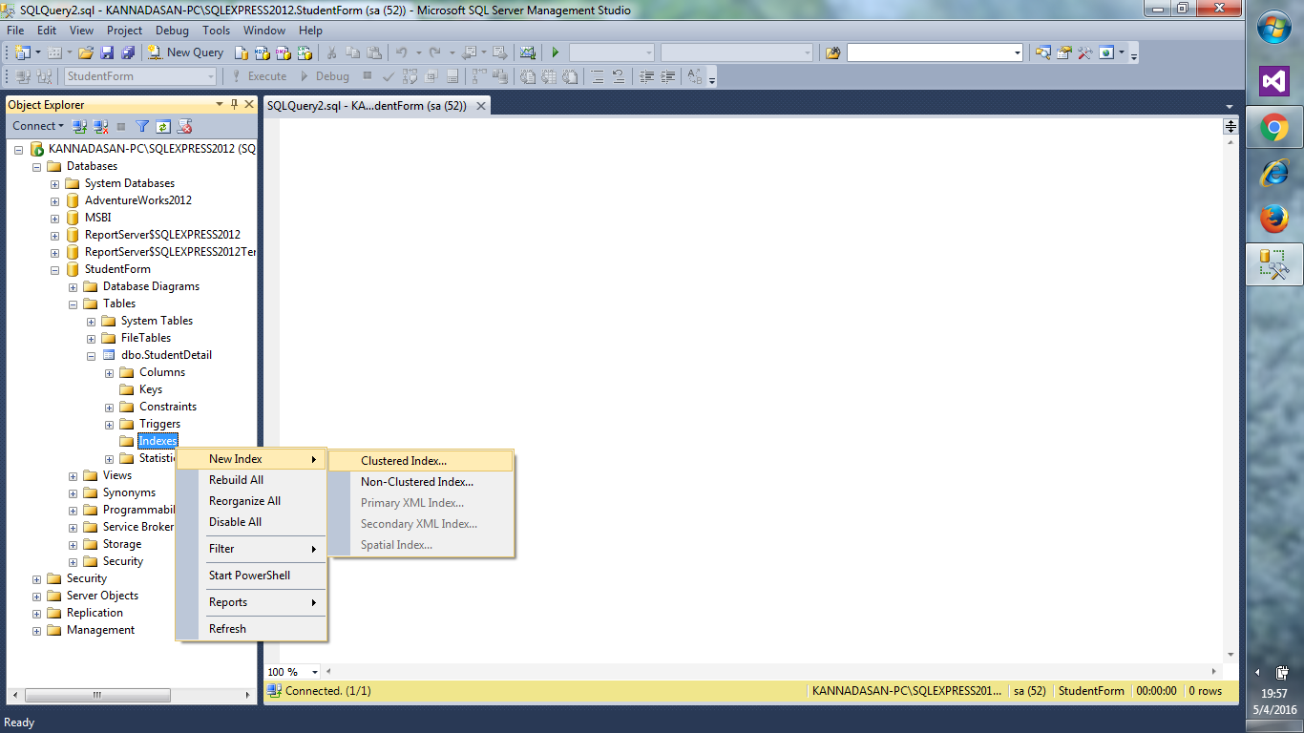Click the Disconnect icon in Object Explorer
1304x733 pixels.
click(x=100, y=126)
